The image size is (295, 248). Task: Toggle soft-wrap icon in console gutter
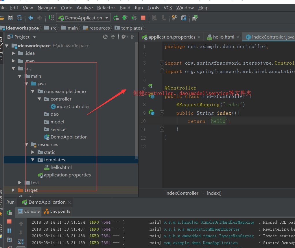[21, 241]
